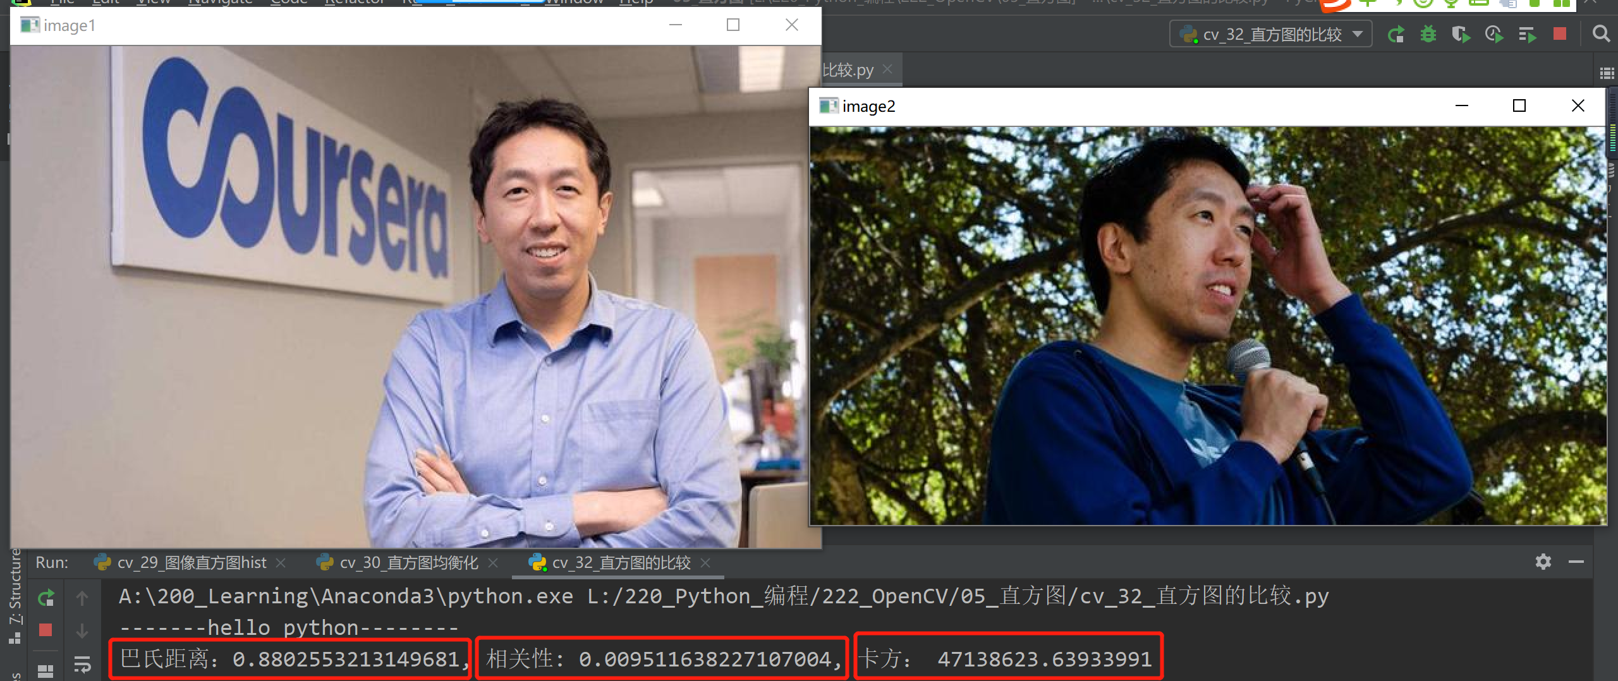The height and width of the screenshot is (681, 1618).
Task: Click the image1 window title bar text
Action: [70, 25]
